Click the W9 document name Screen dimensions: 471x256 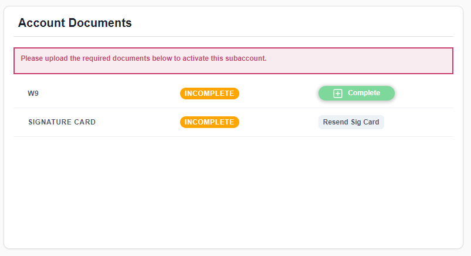point(33,94)
